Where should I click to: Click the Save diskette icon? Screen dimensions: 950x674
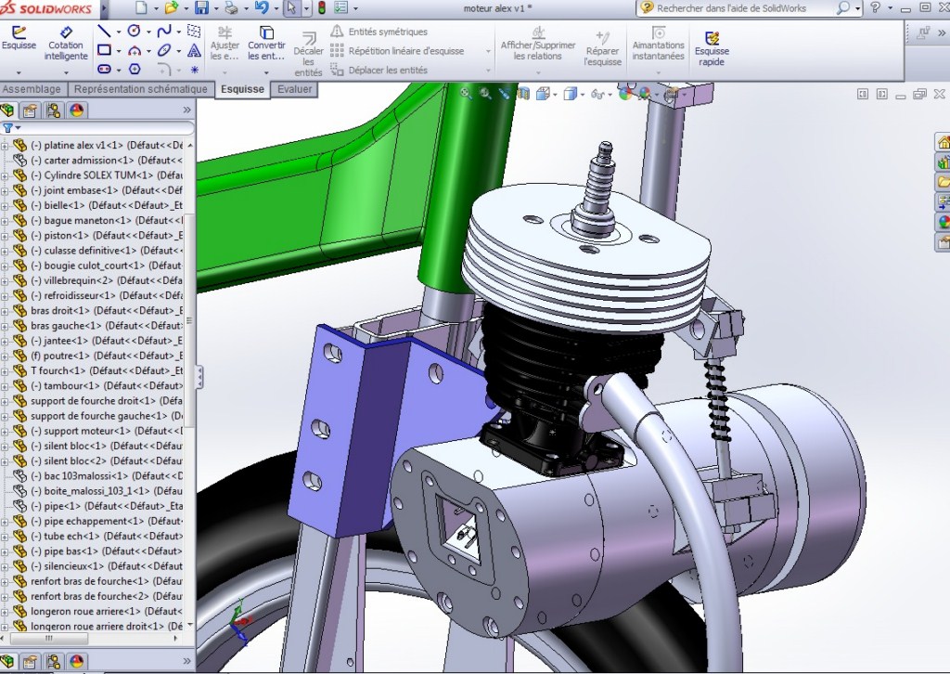point(201,7)
